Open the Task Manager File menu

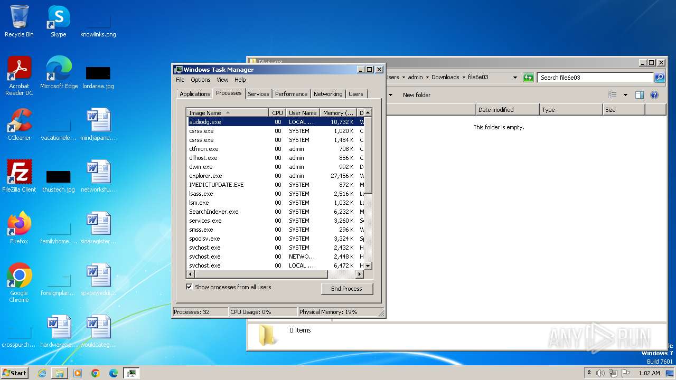coord(180,80)
